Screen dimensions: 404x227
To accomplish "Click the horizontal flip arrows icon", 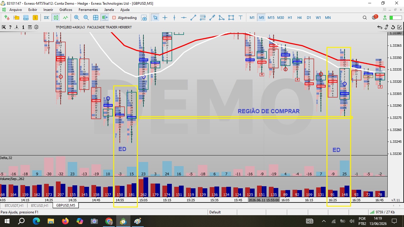I will [380, 27].
